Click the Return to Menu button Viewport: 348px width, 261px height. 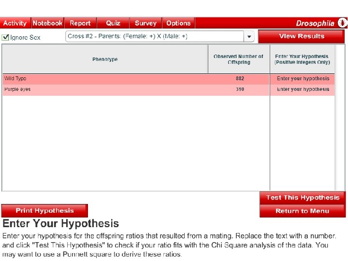[303, 211]
